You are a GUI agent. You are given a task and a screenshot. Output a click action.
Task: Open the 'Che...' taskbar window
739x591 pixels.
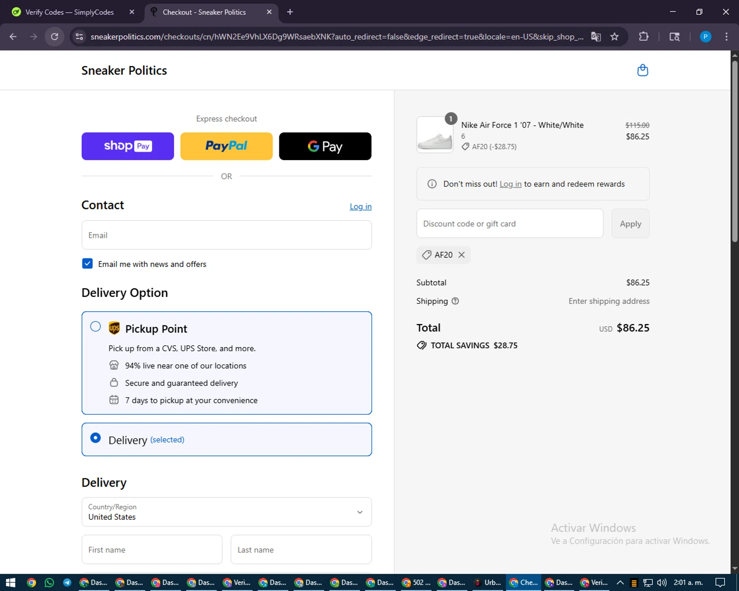pyautogui.click(x=524, y=583)
